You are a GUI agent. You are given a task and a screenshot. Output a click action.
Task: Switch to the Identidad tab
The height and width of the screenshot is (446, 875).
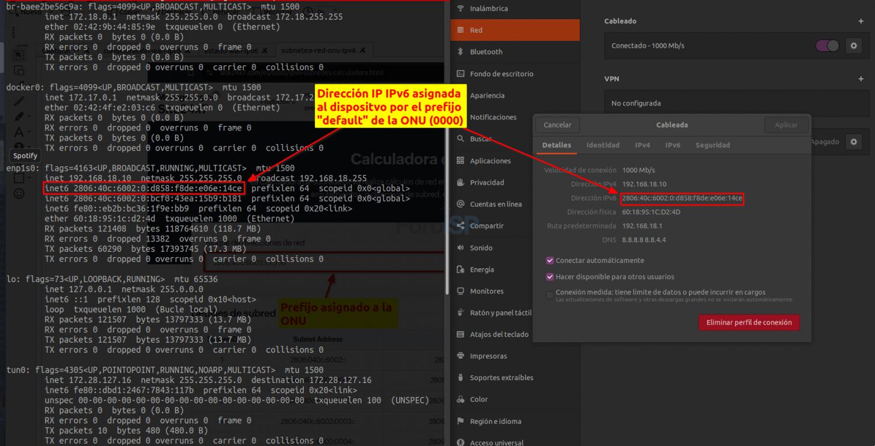point(603,145)
